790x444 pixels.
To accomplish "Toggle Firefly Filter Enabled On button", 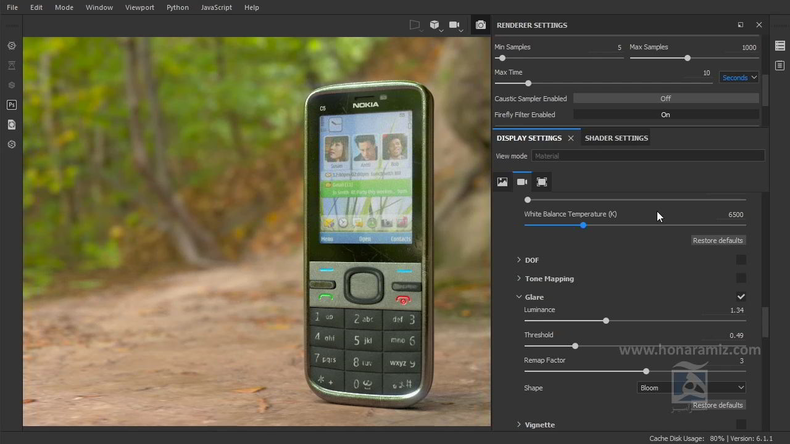I will point(666,115).
